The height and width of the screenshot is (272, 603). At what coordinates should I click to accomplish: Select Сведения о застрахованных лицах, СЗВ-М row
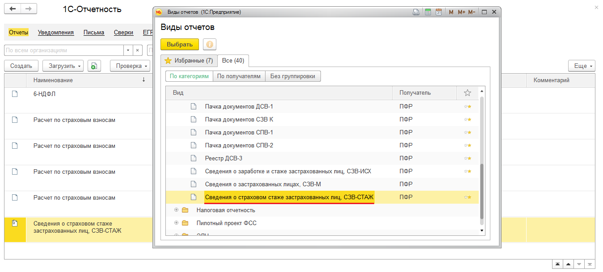[322, 184]
